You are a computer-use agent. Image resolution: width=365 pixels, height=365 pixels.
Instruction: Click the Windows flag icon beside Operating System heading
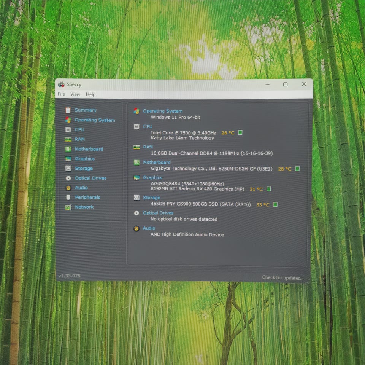coord(136,111)
